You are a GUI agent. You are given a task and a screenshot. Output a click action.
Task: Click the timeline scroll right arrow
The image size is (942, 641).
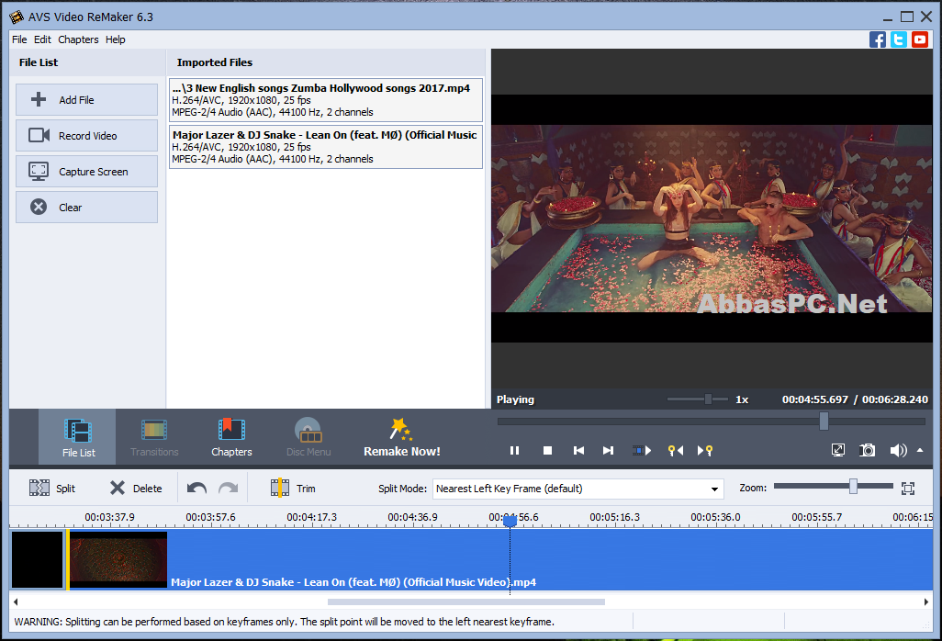pyautogui.click(x=926, y=602)
